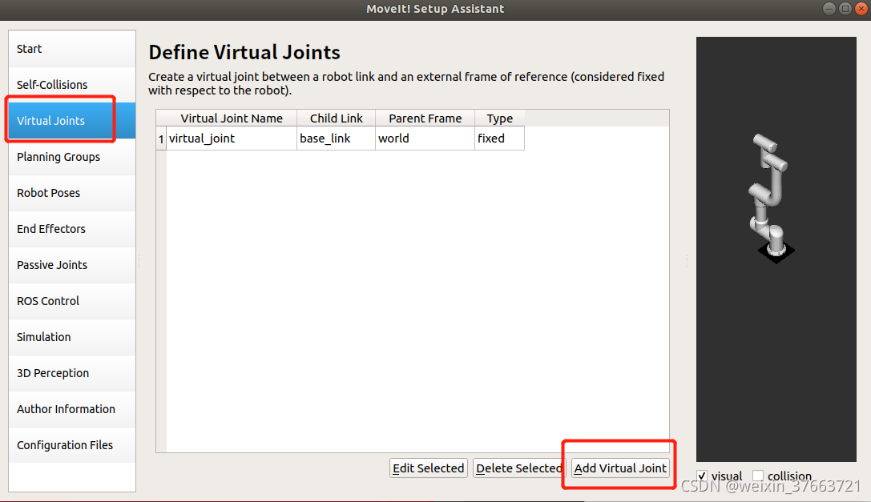This screenshot has height=502, width=871.
Task: Go to Self-Collisions section
Action: (x=72, y=84)
